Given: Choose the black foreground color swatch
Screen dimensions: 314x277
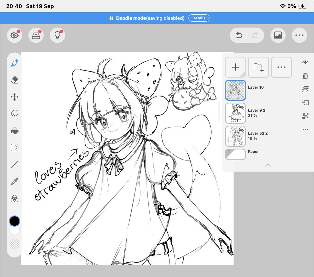Looking at the screenshot, I should point(14,221).
